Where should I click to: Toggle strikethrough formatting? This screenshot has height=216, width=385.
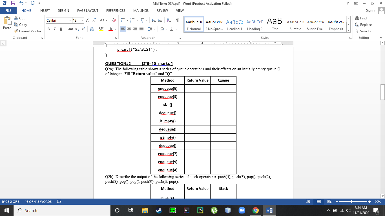coord(70,29)
